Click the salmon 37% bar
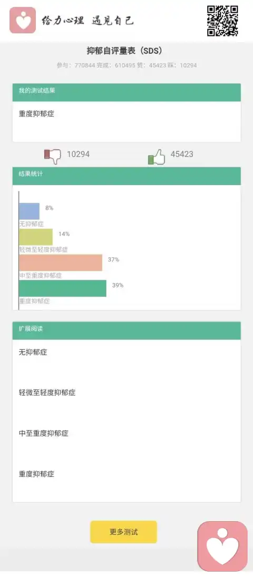This screenshot has height=577, width=253. [61, 263]
